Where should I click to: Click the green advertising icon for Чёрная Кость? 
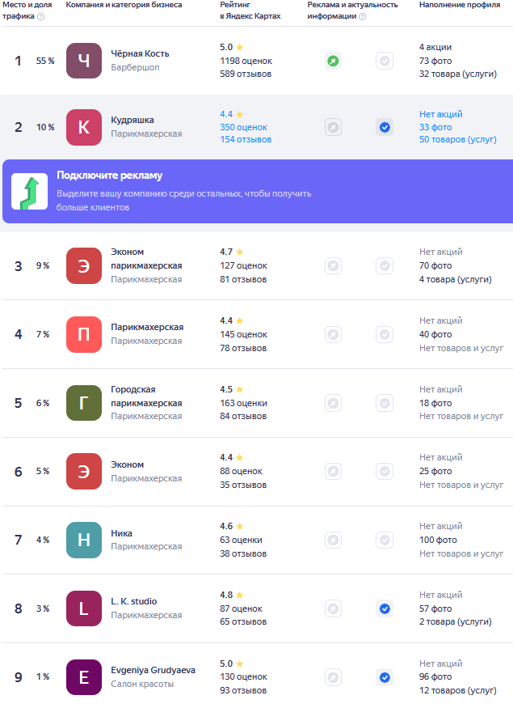coord(333,61)
